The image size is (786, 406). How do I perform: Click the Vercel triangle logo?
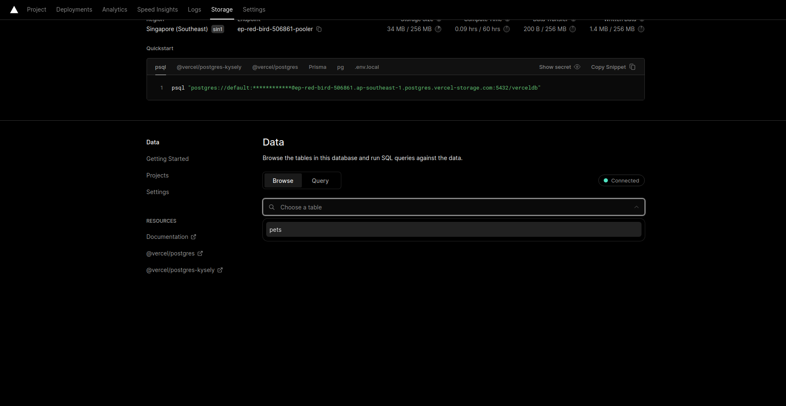click(x=14, y=10)
